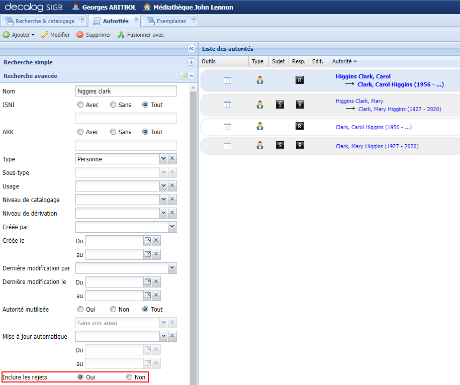Screen dimensions: 460x385
Task: Click the person Type icon on Clark, Carol Higgins row
Action: (260, 126)
